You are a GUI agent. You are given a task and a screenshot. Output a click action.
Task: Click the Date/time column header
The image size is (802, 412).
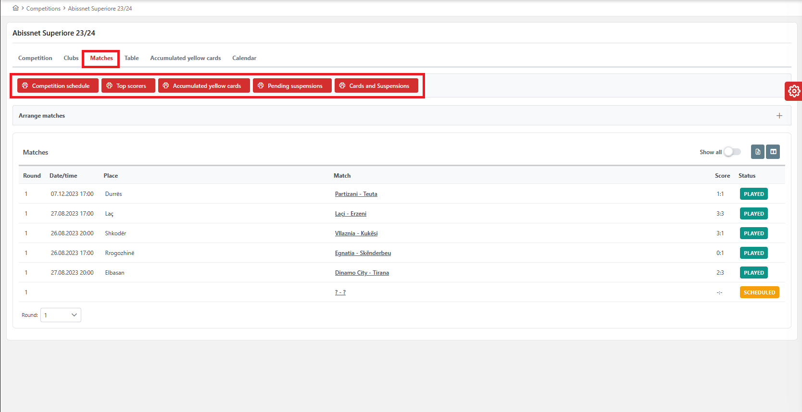pyautogui.click(x=63, y=176)
